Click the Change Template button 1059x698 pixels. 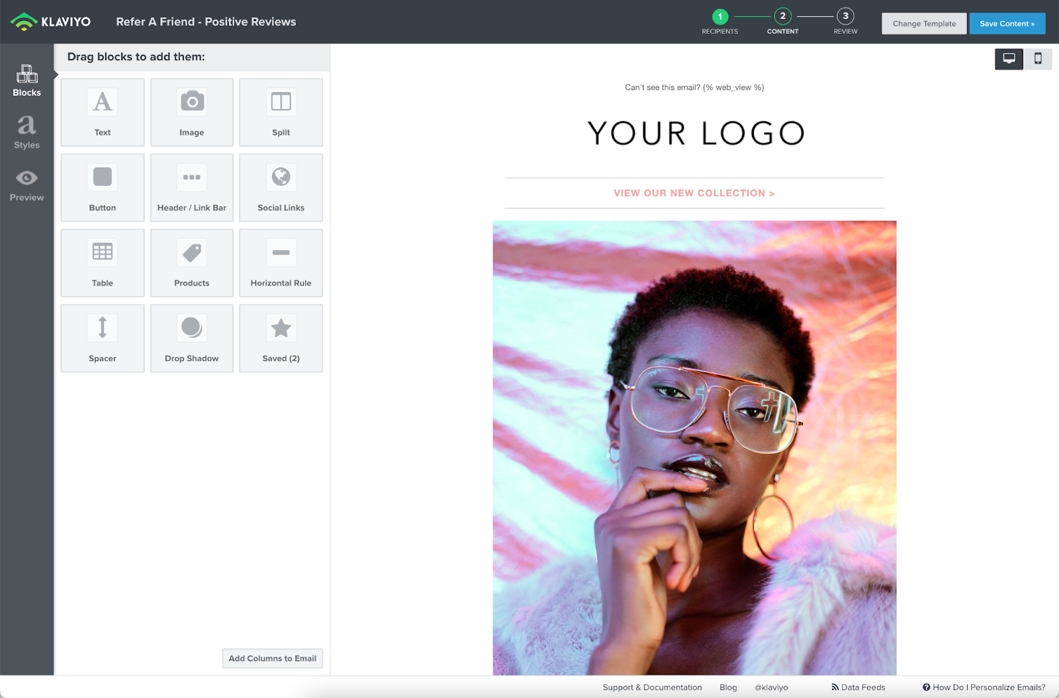click(x=924, y=24)
